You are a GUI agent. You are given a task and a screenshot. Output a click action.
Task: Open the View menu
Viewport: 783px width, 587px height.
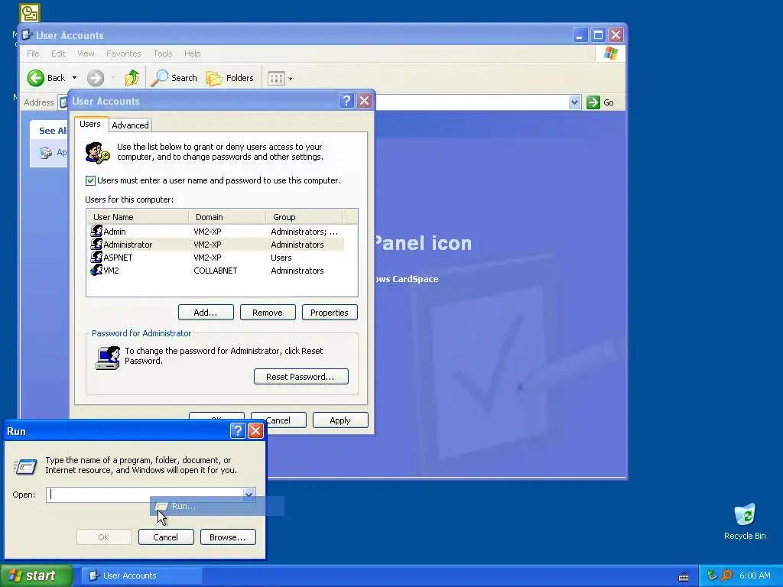coord(86,54)
